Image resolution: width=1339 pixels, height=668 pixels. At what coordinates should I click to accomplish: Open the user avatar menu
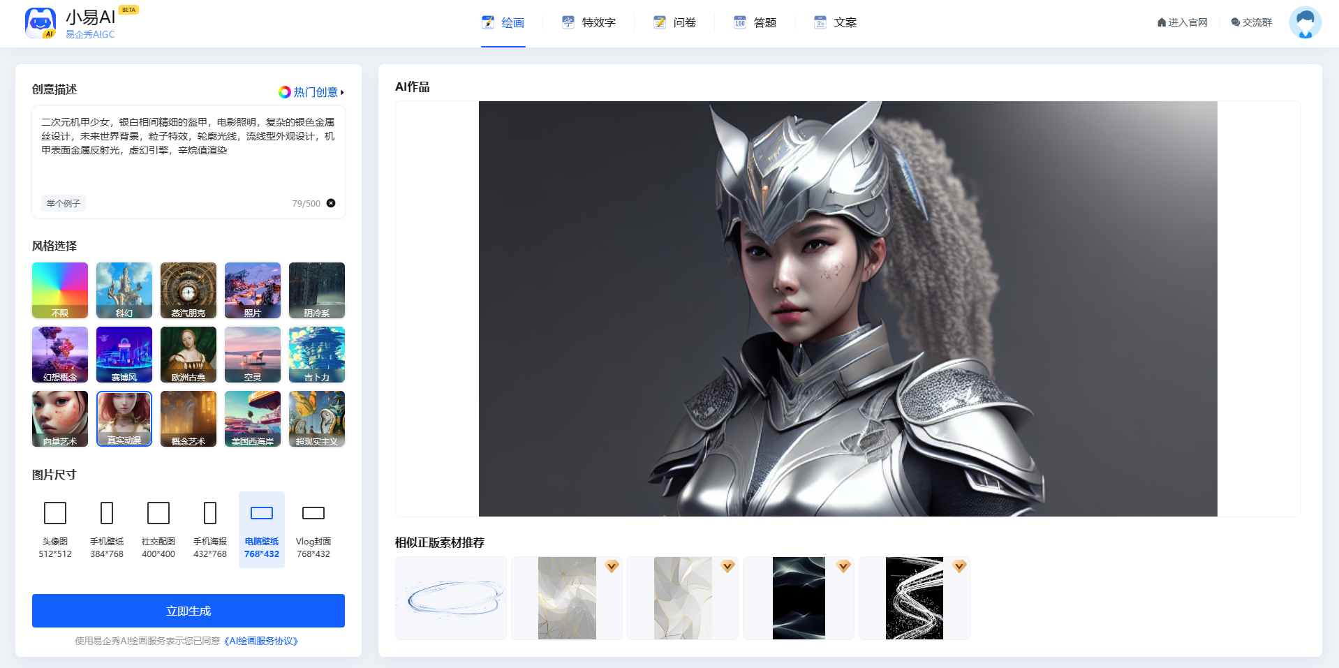[x=1305, y=23]
